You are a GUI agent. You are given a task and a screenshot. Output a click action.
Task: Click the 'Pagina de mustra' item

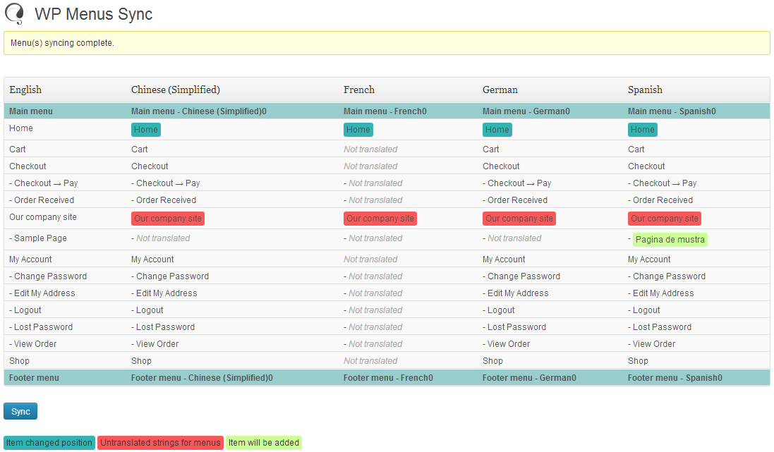[670, 240]
